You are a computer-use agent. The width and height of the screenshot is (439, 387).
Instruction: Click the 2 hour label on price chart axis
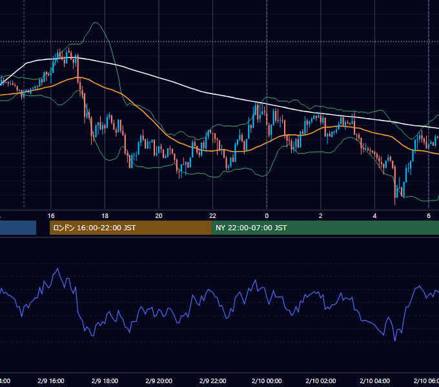pyautogui.click(x=321, y=216)
